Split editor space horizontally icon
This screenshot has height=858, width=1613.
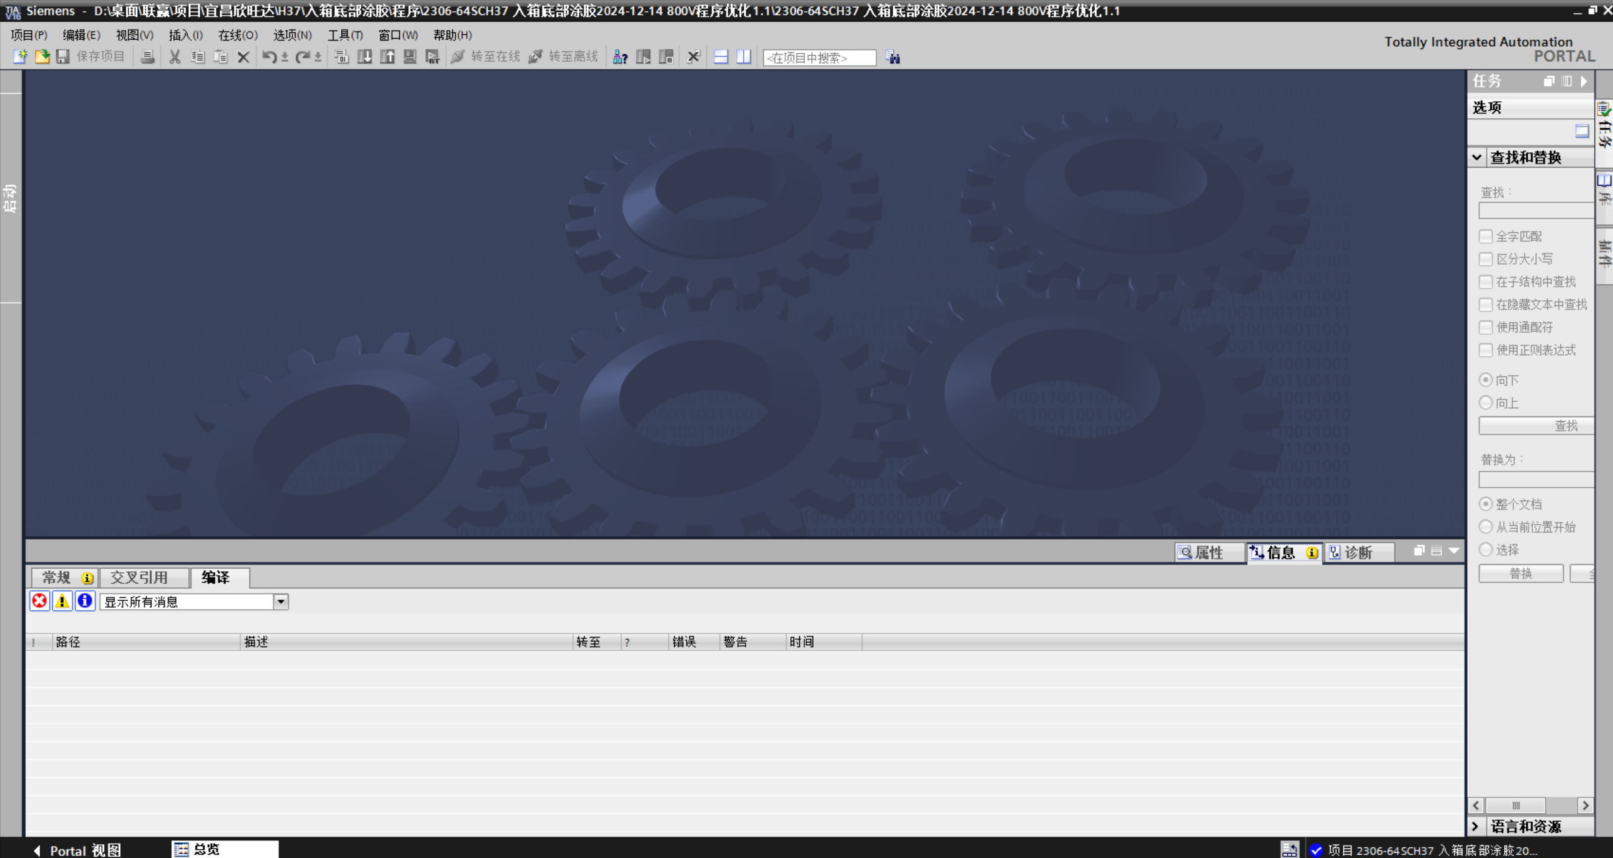pyautogui.click(x=720, y=57)
